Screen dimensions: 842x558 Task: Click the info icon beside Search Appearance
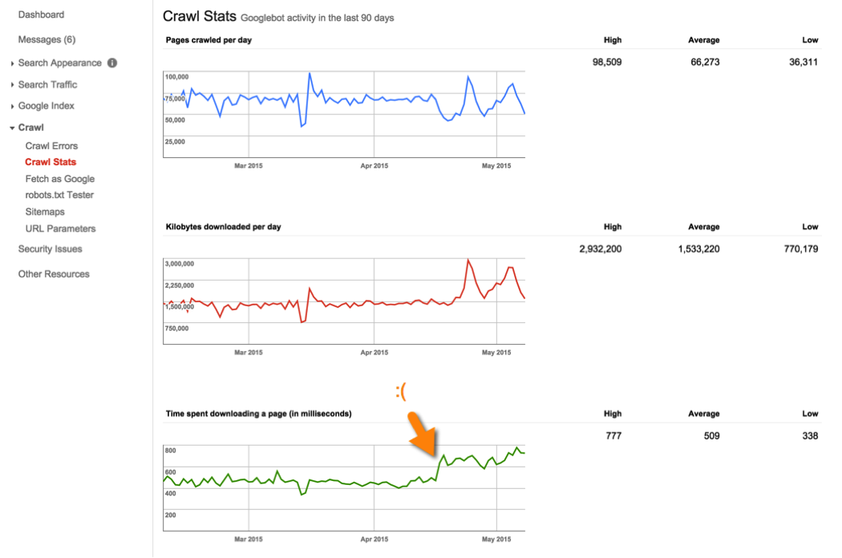coord(112,63)
